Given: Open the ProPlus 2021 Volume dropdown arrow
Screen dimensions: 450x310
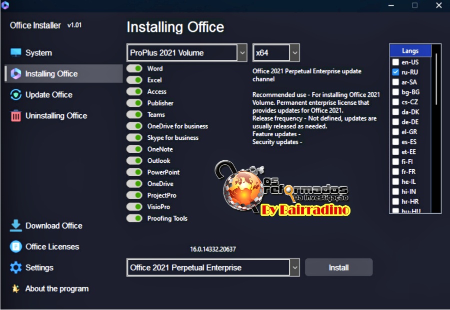Looking at the screenshot, I should pos(242,53).
